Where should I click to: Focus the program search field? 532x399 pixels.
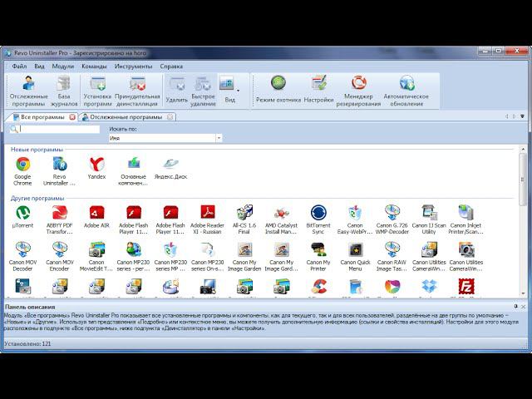[60, 129]
